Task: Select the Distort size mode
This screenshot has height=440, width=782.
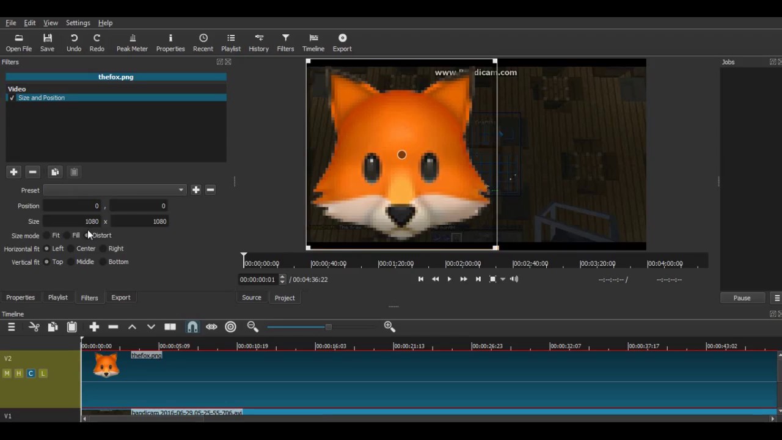Action: 87,235
